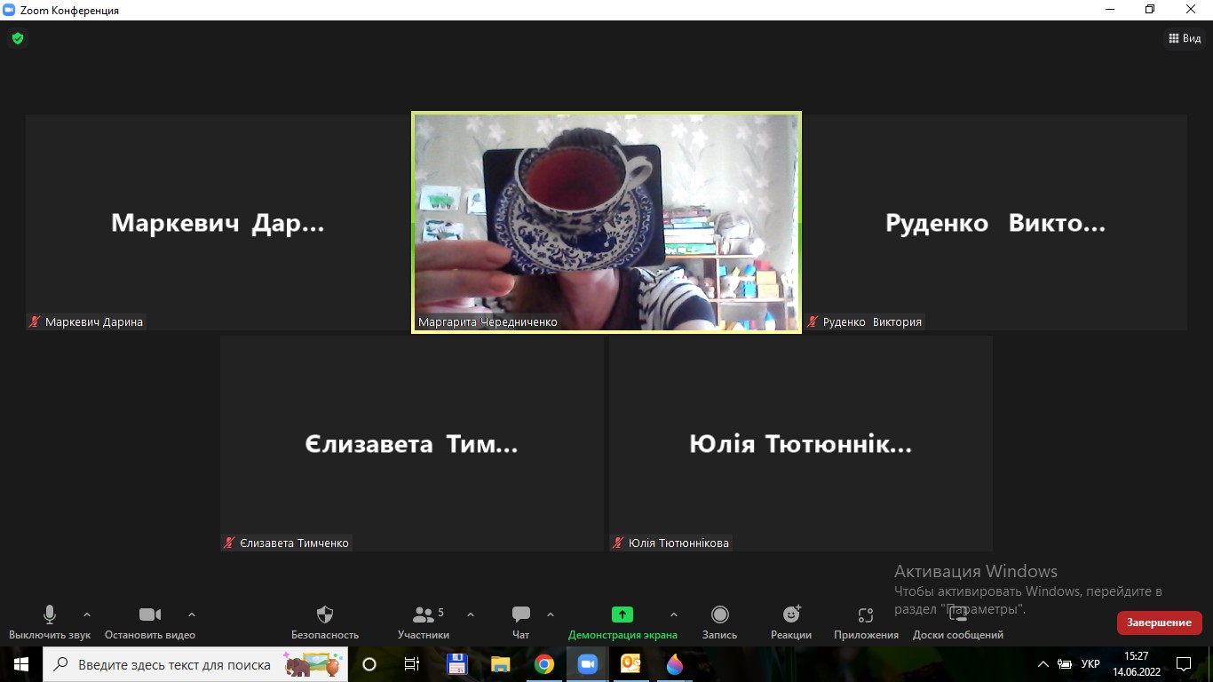Open Доски сообщений whiteboards
1213x682 pixels.
coord(958,622)
